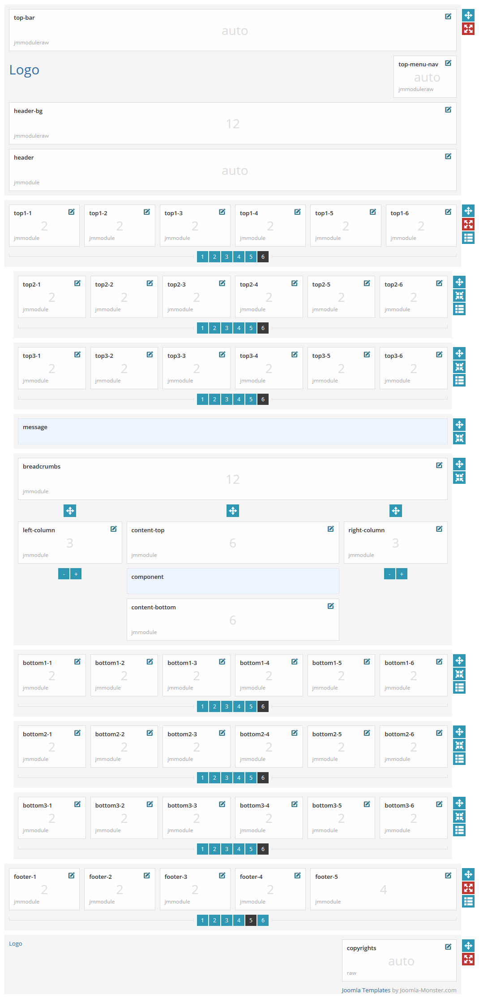
Task: Click the move handle above right-column
Action: click(395, 511)
